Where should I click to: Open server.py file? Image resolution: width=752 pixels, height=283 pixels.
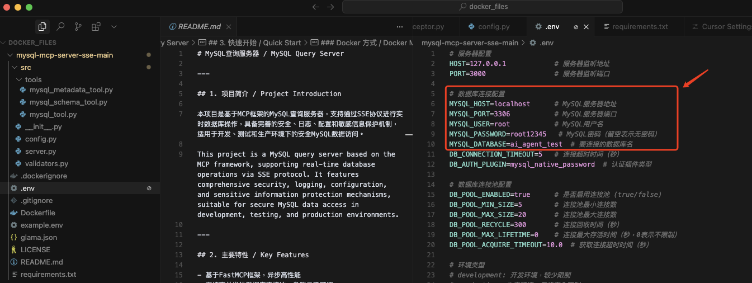point(40,151)
